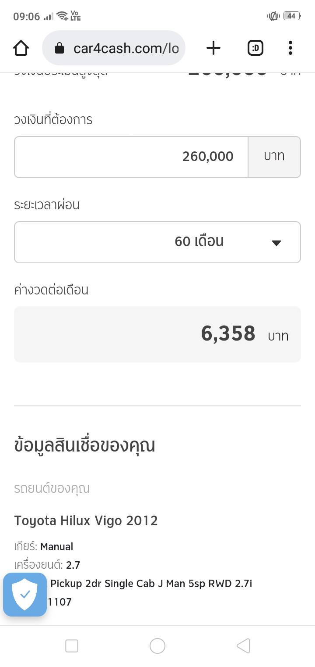Tap the vibrate mode status icon
This screenshot has width=315, height=667.
[x=273, y=16]
